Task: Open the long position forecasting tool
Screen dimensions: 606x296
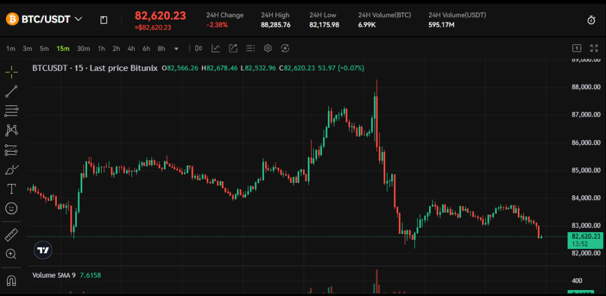Action: pyautogui.click(x=12, y=150)
